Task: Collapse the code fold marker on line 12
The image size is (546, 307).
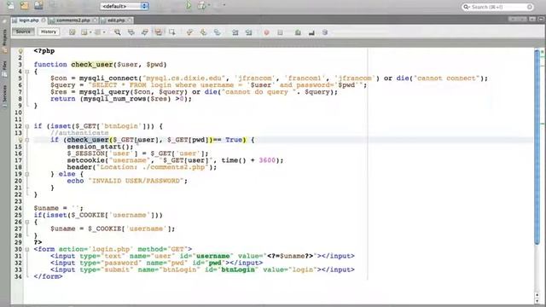Action: coord(26,126)
